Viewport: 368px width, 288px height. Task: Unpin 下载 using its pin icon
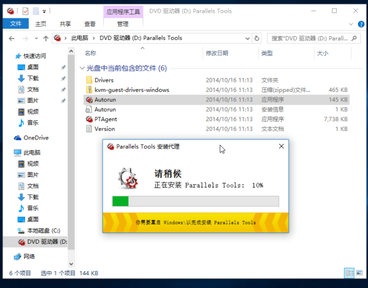(63, 78)
